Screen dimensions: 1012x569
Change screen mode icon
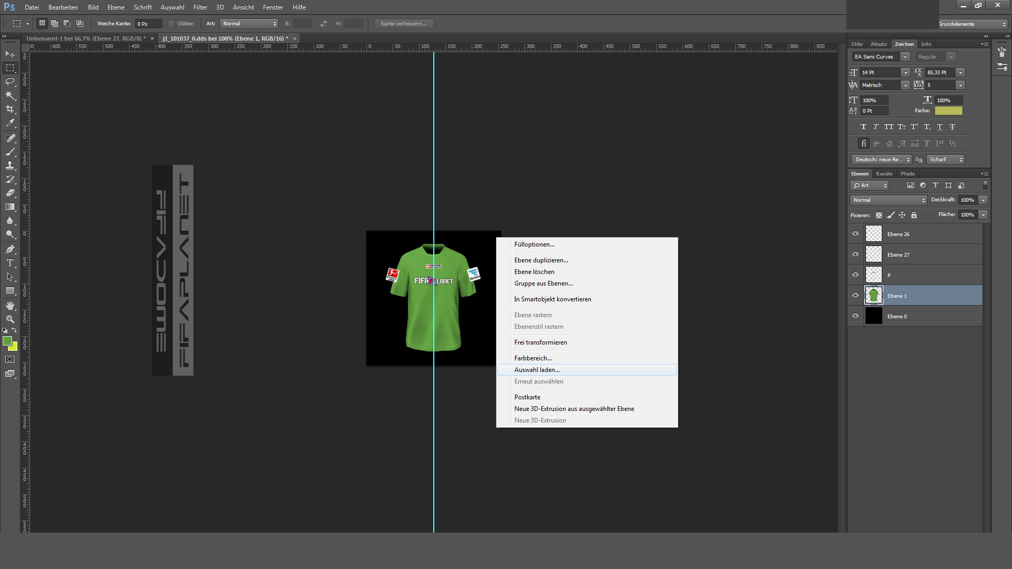point(10,374)
